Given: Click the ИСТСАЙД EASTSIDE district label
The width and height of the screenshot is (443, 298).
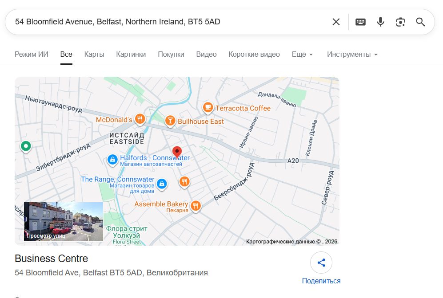Looking at the screenshot, I should click(127, 138).
